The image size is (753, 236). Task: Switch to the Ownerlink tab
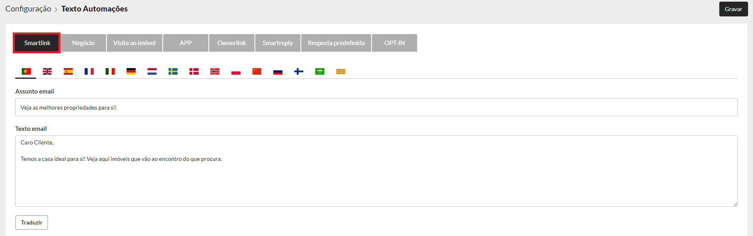pyautogui.click(x=232, y=43)
